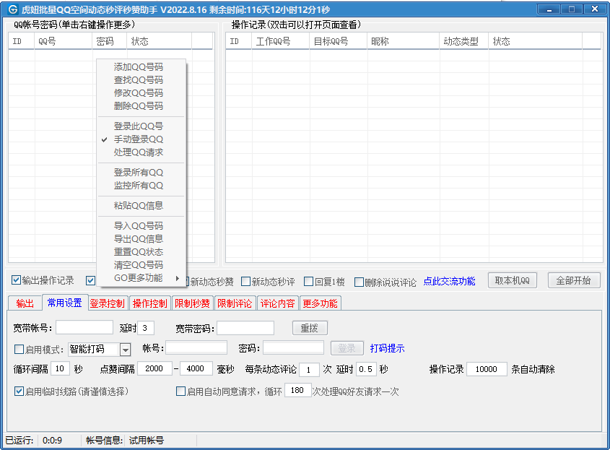Open the 操作控制 tab

click(x=149, y=303)
